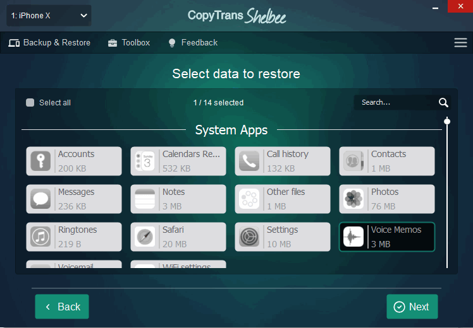Click the Ringtones music note icon
473x328 pixels.
click(x=40, y=237)
